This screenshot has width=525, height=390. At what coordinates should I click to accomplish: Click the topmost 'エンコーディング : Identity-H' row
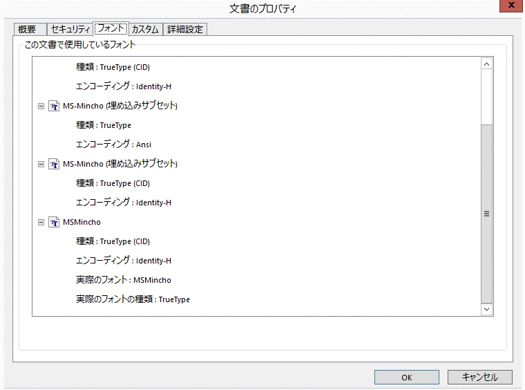[124, 86]
